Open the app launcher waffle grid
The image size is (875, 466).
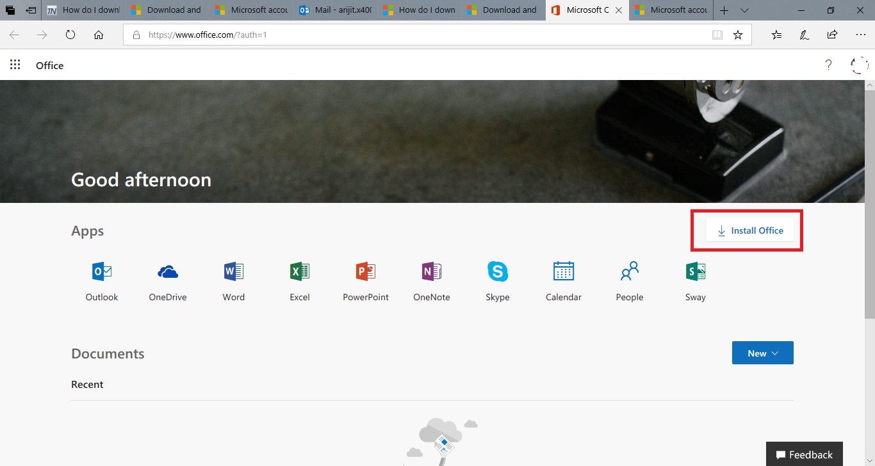pos(15,65)
